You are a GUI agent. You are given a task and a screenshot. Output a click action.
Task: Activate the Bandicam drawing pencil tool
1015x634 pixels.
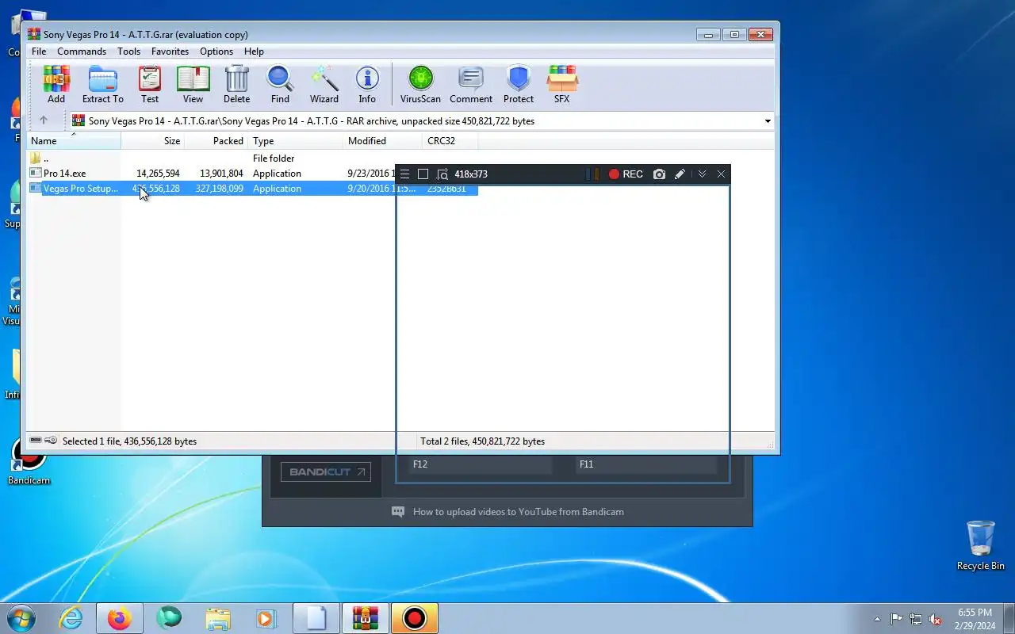pos(680,174)
